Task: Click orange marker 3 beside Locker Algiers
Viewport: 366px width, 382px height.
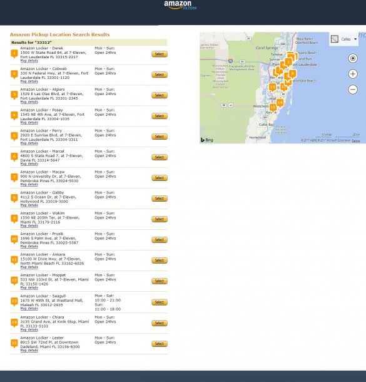Action: coord(14,95)
